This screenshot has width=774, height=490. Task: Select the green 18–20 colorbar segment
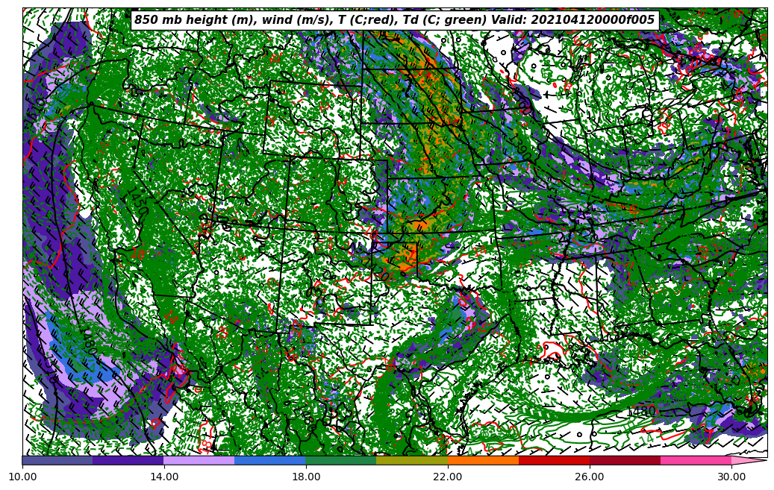coord(341,460)
